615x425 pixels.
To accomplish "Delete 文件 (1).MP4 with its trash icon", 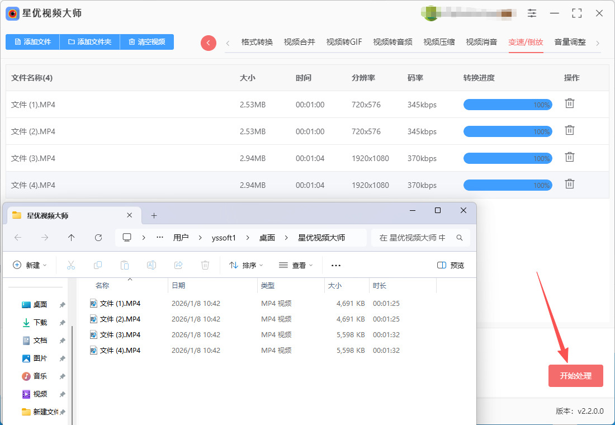I will 569,103.
